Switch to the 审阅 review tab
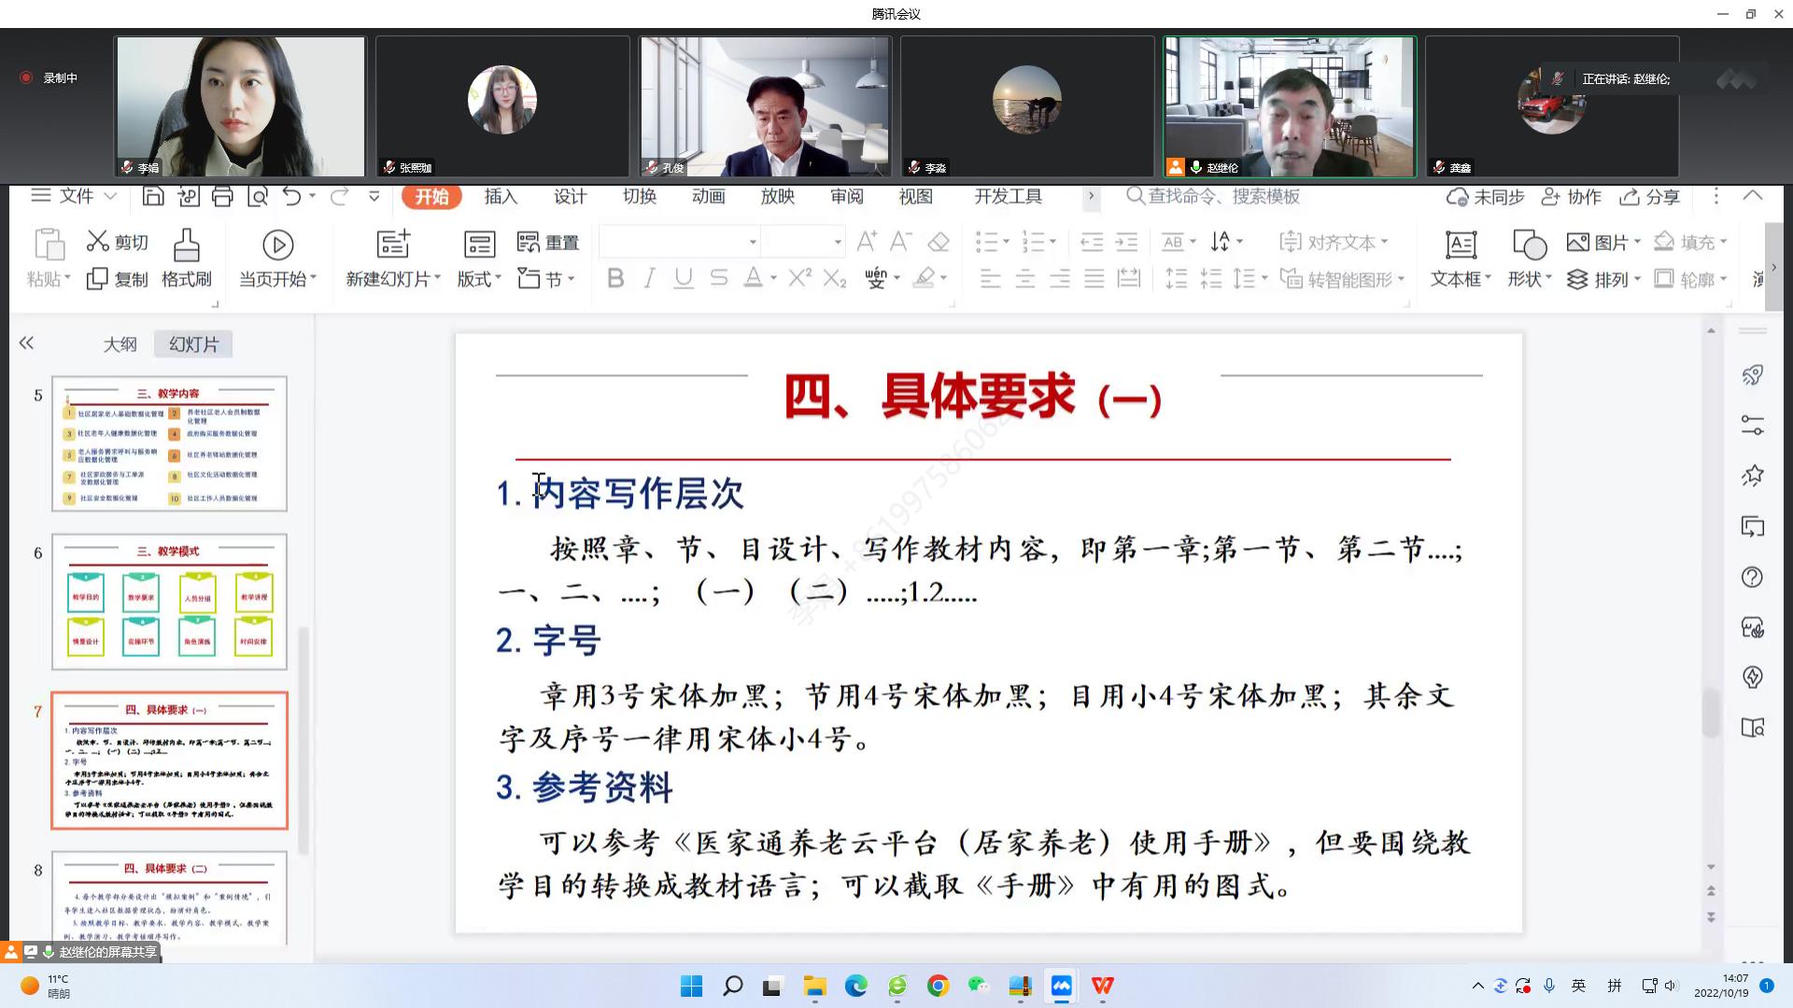This screenshot has width=1793, height=1008. 847,196
